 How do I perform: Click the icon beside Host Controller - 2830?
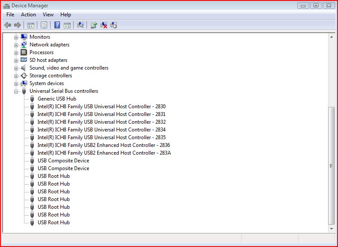pyautogui.click(x=32, y=107)
